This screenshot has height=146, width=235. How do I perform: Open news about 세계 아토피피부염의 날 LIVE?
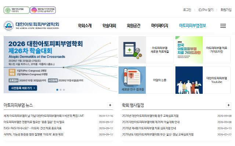[44, 116]
